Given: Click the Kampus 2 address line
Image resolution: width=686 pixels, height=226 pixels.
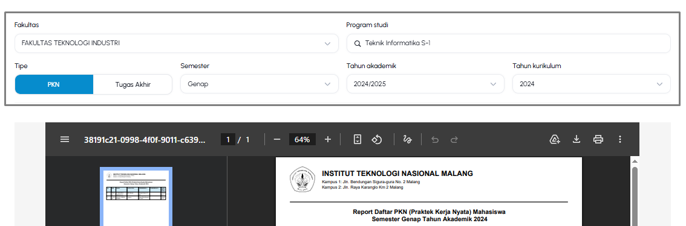Looking at the screenshot, I should [x=363, y=187].
